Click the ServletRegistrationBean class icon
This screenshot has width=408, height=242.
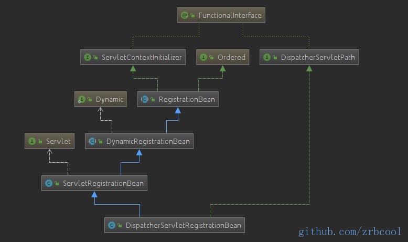(x=48, y=183)
